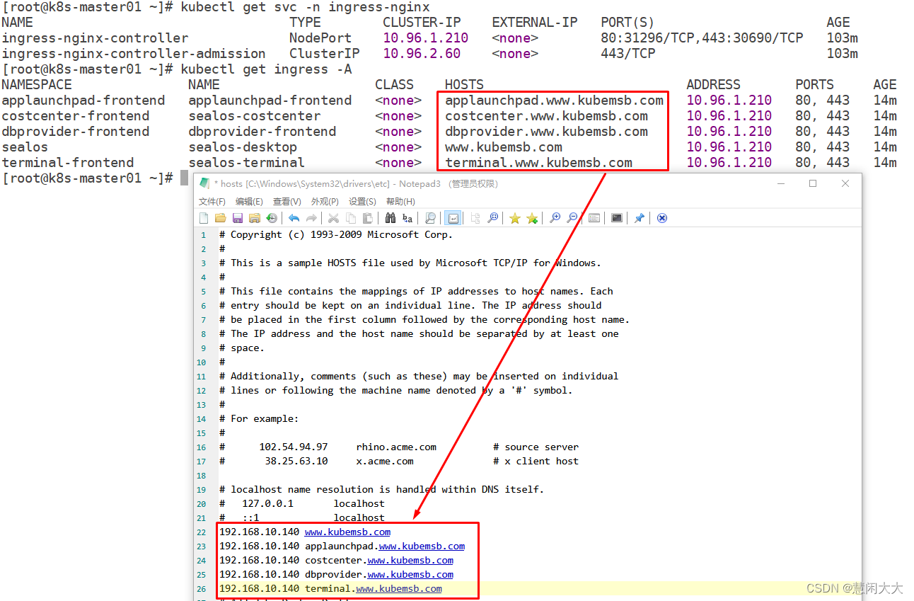Click cluster IP '10.96.2.60' in terminal
The image size is (914, 601).
(422, 54)
